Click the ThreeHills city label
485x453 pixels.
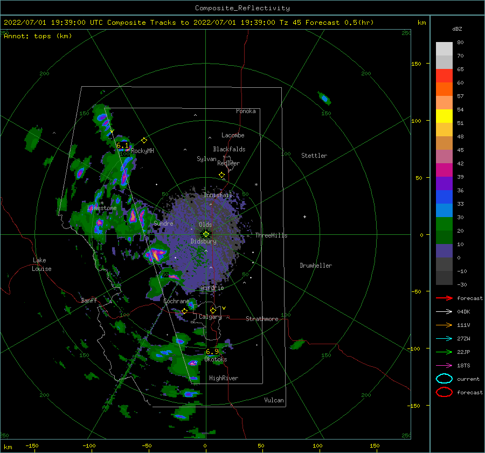(x=271, y=235)
